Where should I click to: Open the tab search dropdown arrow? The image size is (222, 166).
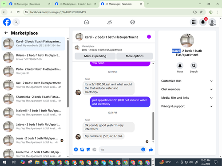[x=4, y=4]
